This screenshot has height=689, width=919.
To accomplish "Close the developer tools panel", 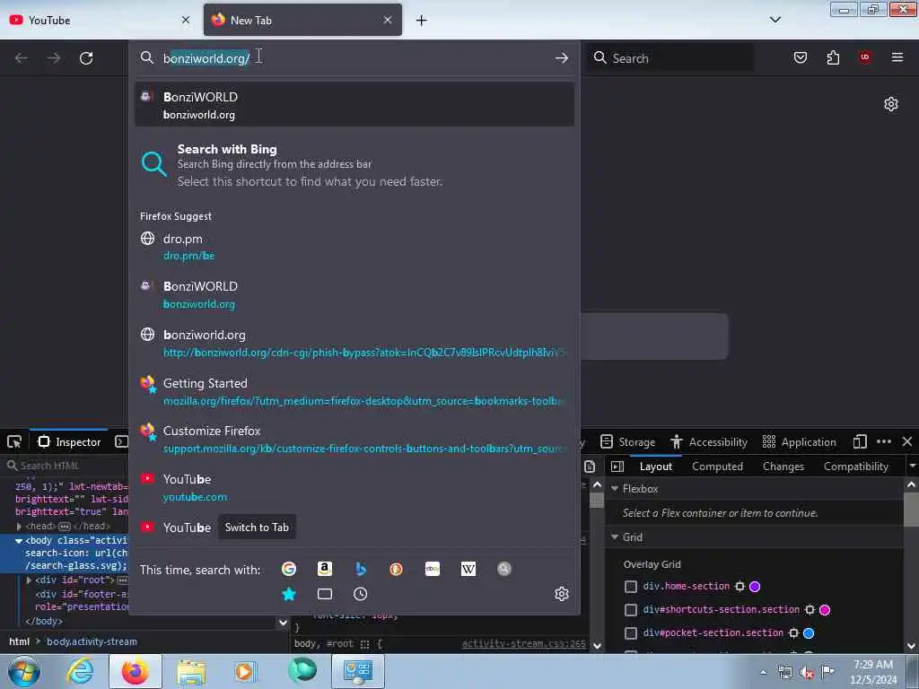I will pyautogui.click(x=907, y=441).
